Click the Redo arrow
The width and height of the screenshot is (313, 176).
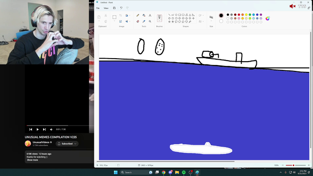tap(127, 8)
